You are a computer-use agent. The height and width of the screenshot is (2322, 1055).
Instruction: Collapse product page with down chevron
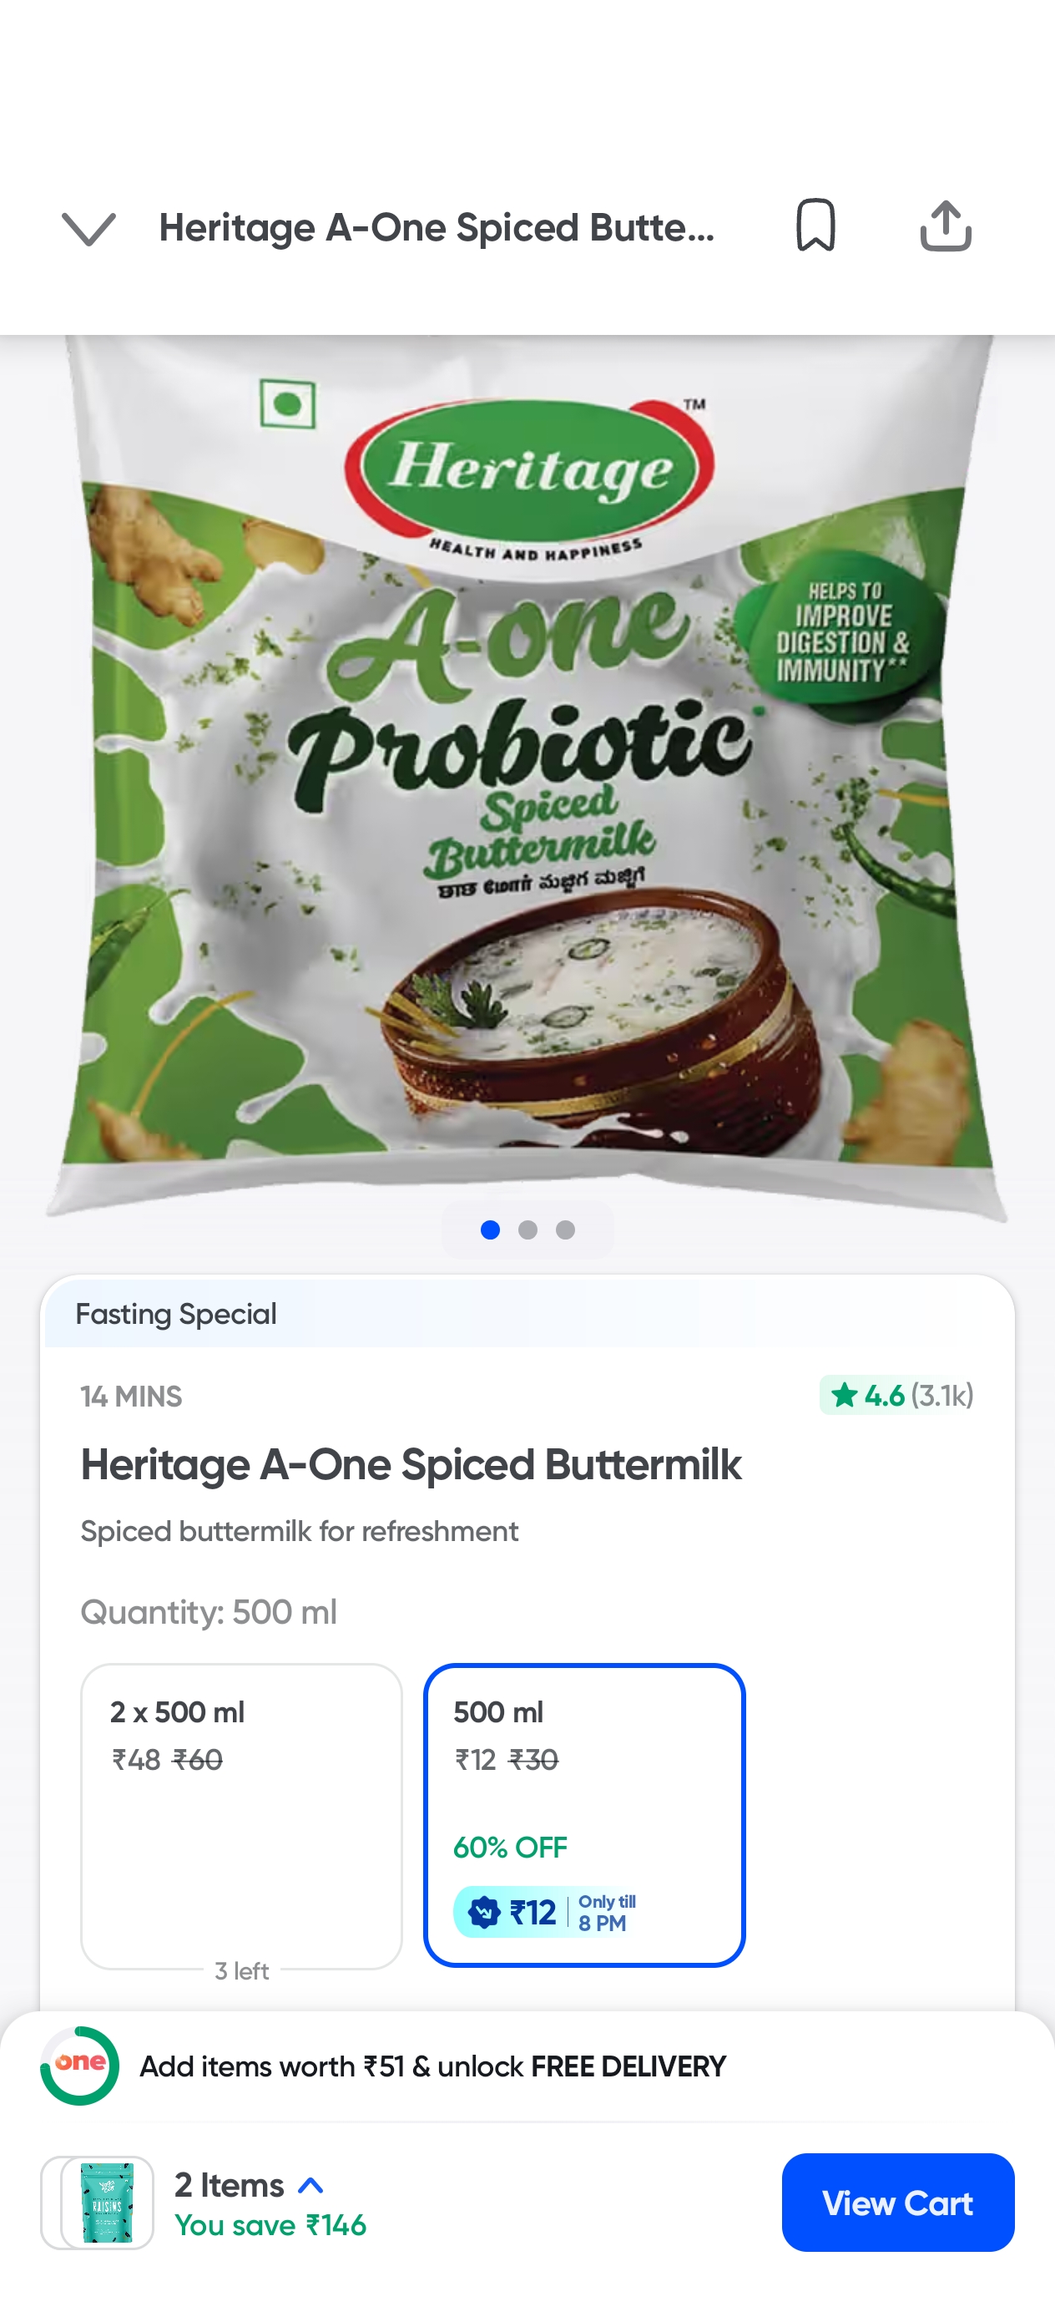pos(88,228)
